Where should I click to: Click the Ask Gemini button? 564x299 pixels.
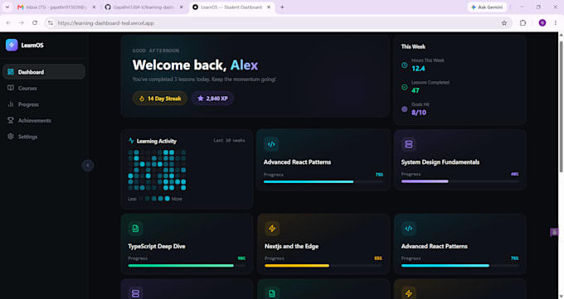[487, 7]
